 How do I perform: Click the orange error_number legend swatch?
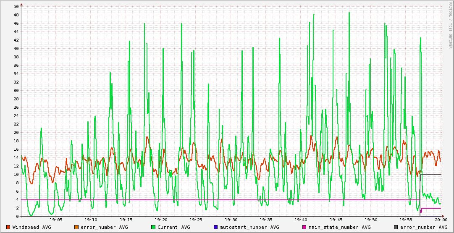(x=76, y=227)
